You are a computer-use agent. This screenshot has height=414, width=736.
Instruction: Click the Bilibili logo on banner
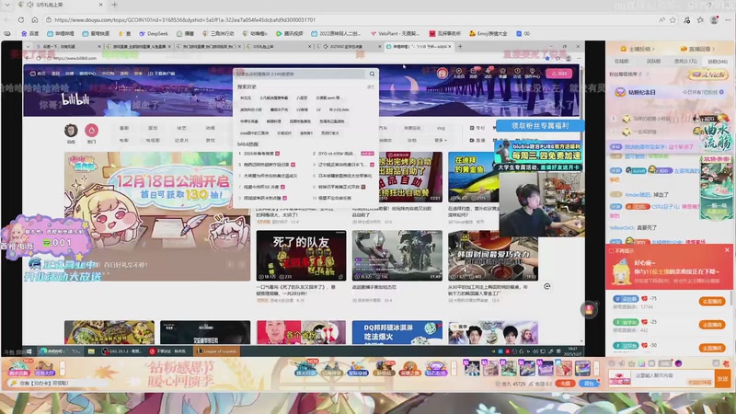pyautogui.click(x=75, y=99)
